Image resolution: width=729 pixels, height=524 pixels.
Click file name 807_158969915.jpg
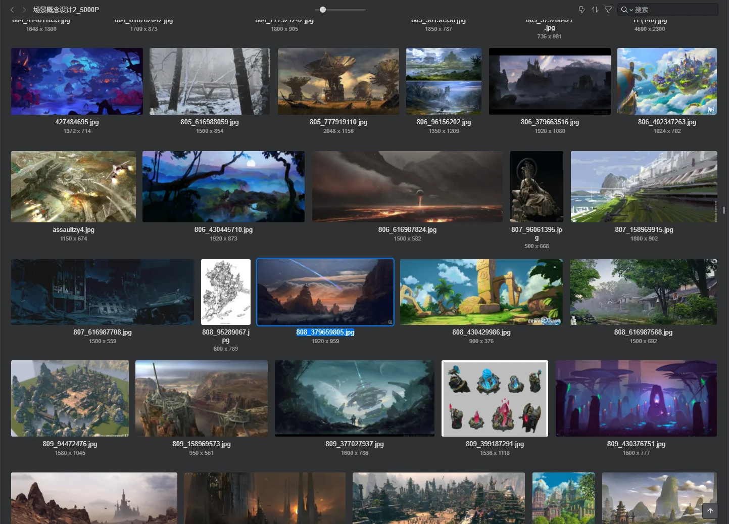tap(644, 229)
